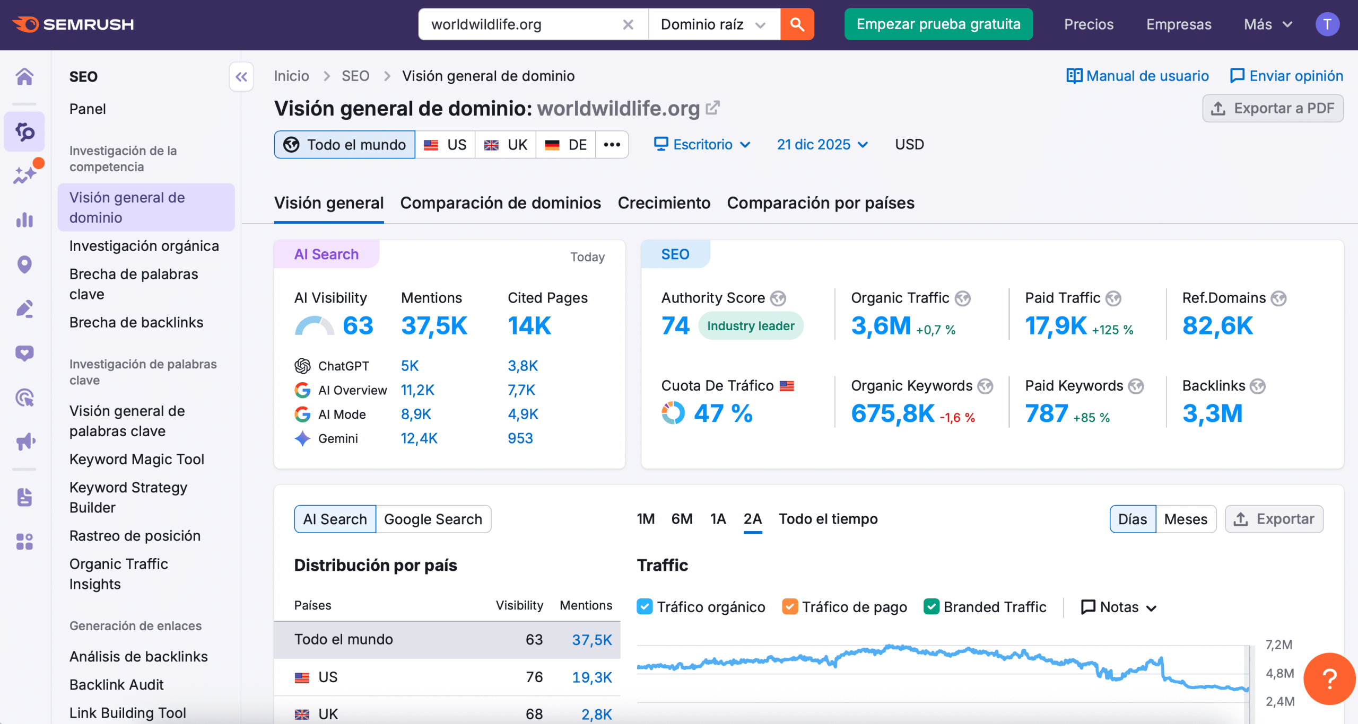The height and width of the screenshot is (724, 1358).
Task: Open the App Center grid icon
Action: click(x=24, y=542)
